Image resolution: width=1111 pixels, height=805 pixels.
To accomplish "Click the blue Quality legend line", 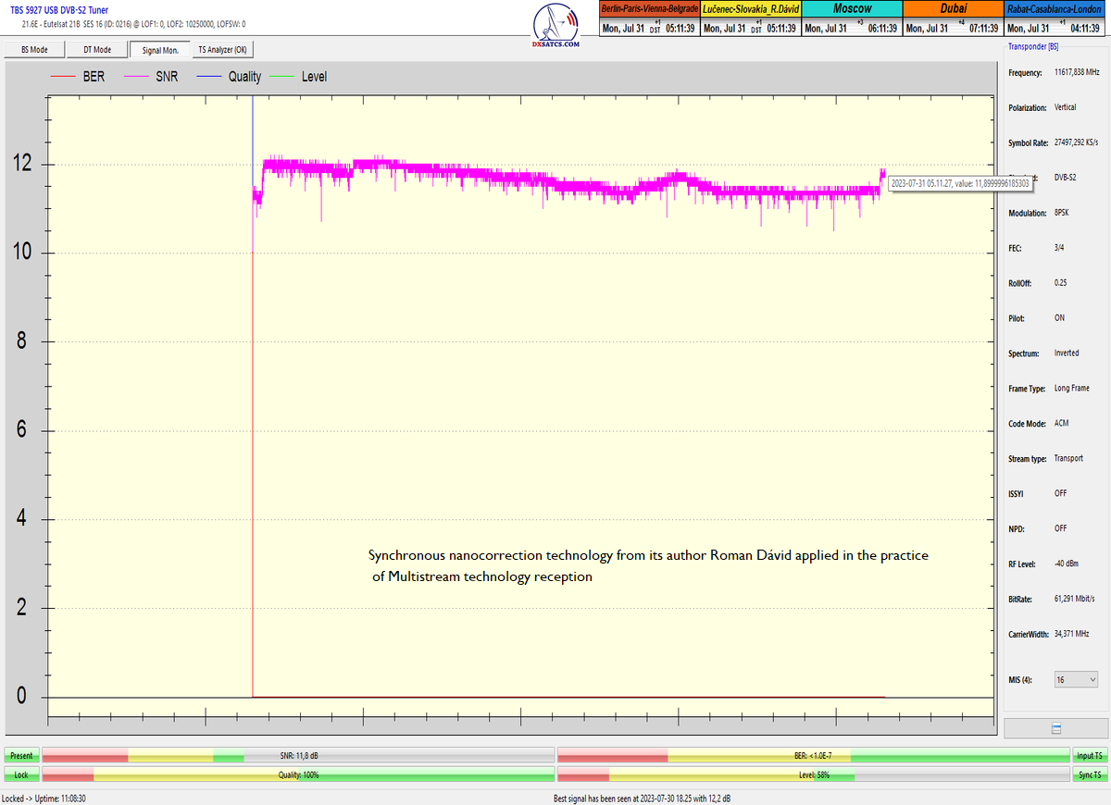I will click(x=206, y=77).
